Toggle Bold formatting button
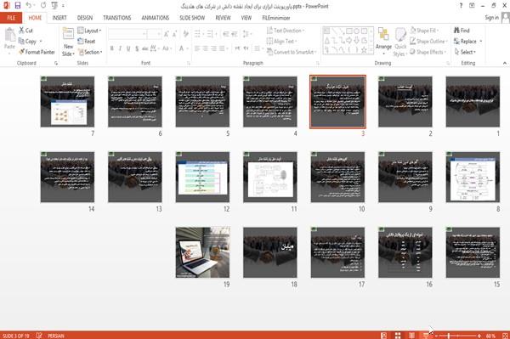 [112, 48]
